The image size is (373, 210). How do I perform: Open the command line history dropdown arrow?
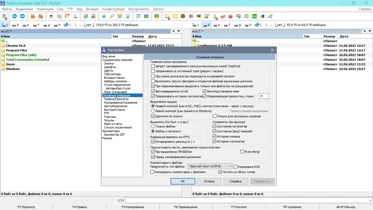click(369, 200)
